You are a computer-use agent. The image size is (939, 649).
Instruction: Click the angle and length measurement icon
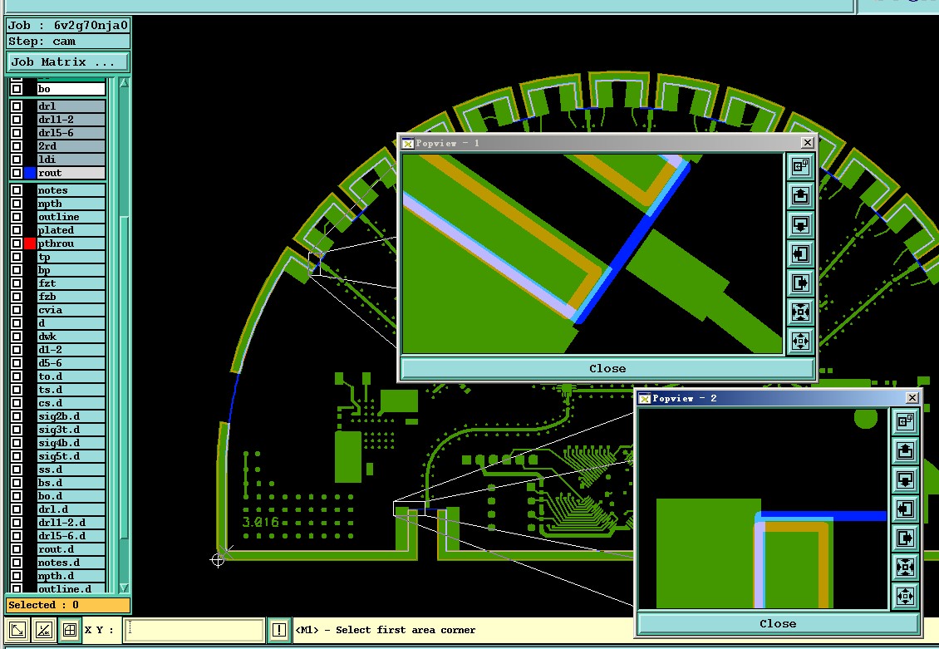[x=44, y=630]
